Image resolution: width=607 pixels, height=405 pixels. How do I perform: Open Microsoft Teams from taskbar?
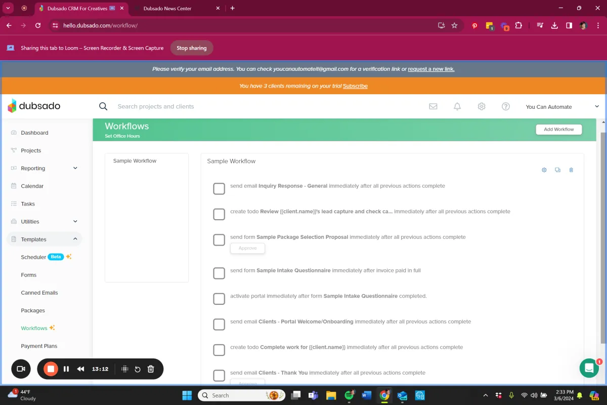pyautogui.click(x=314, y=395)
